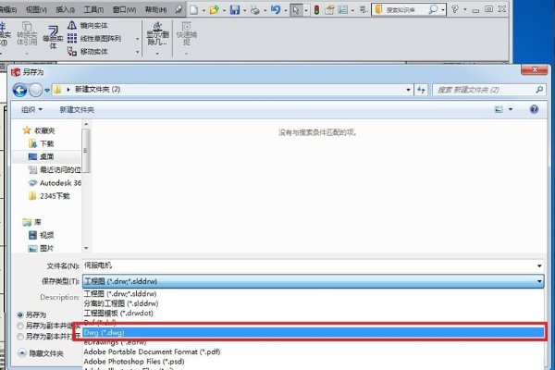Click the Quick Snaps (快速捕捉) tool
Viewport: 555px width, 370px height.
pyautogui.click(x=187, y=33)
